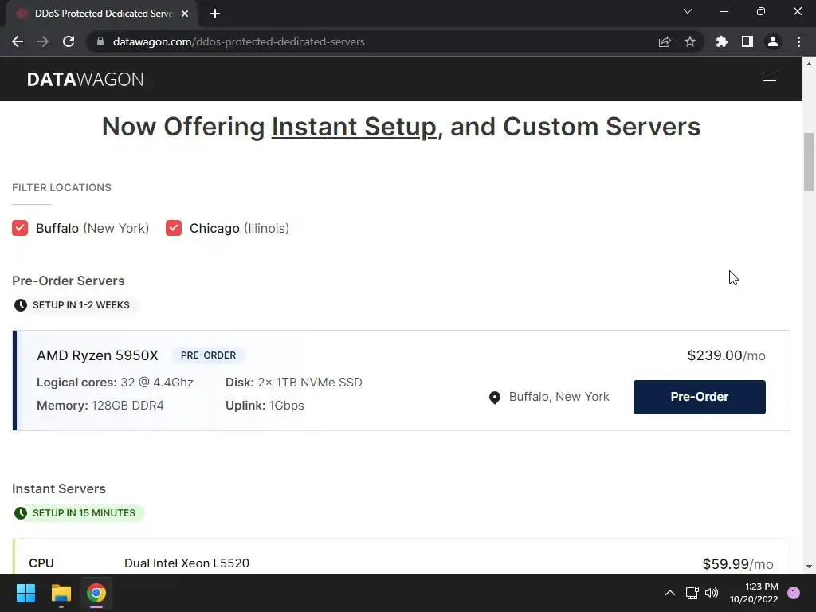The image size is (816, 612).
Task: Reload the current page
Action: pyautogui.click(x=69, y=41)
